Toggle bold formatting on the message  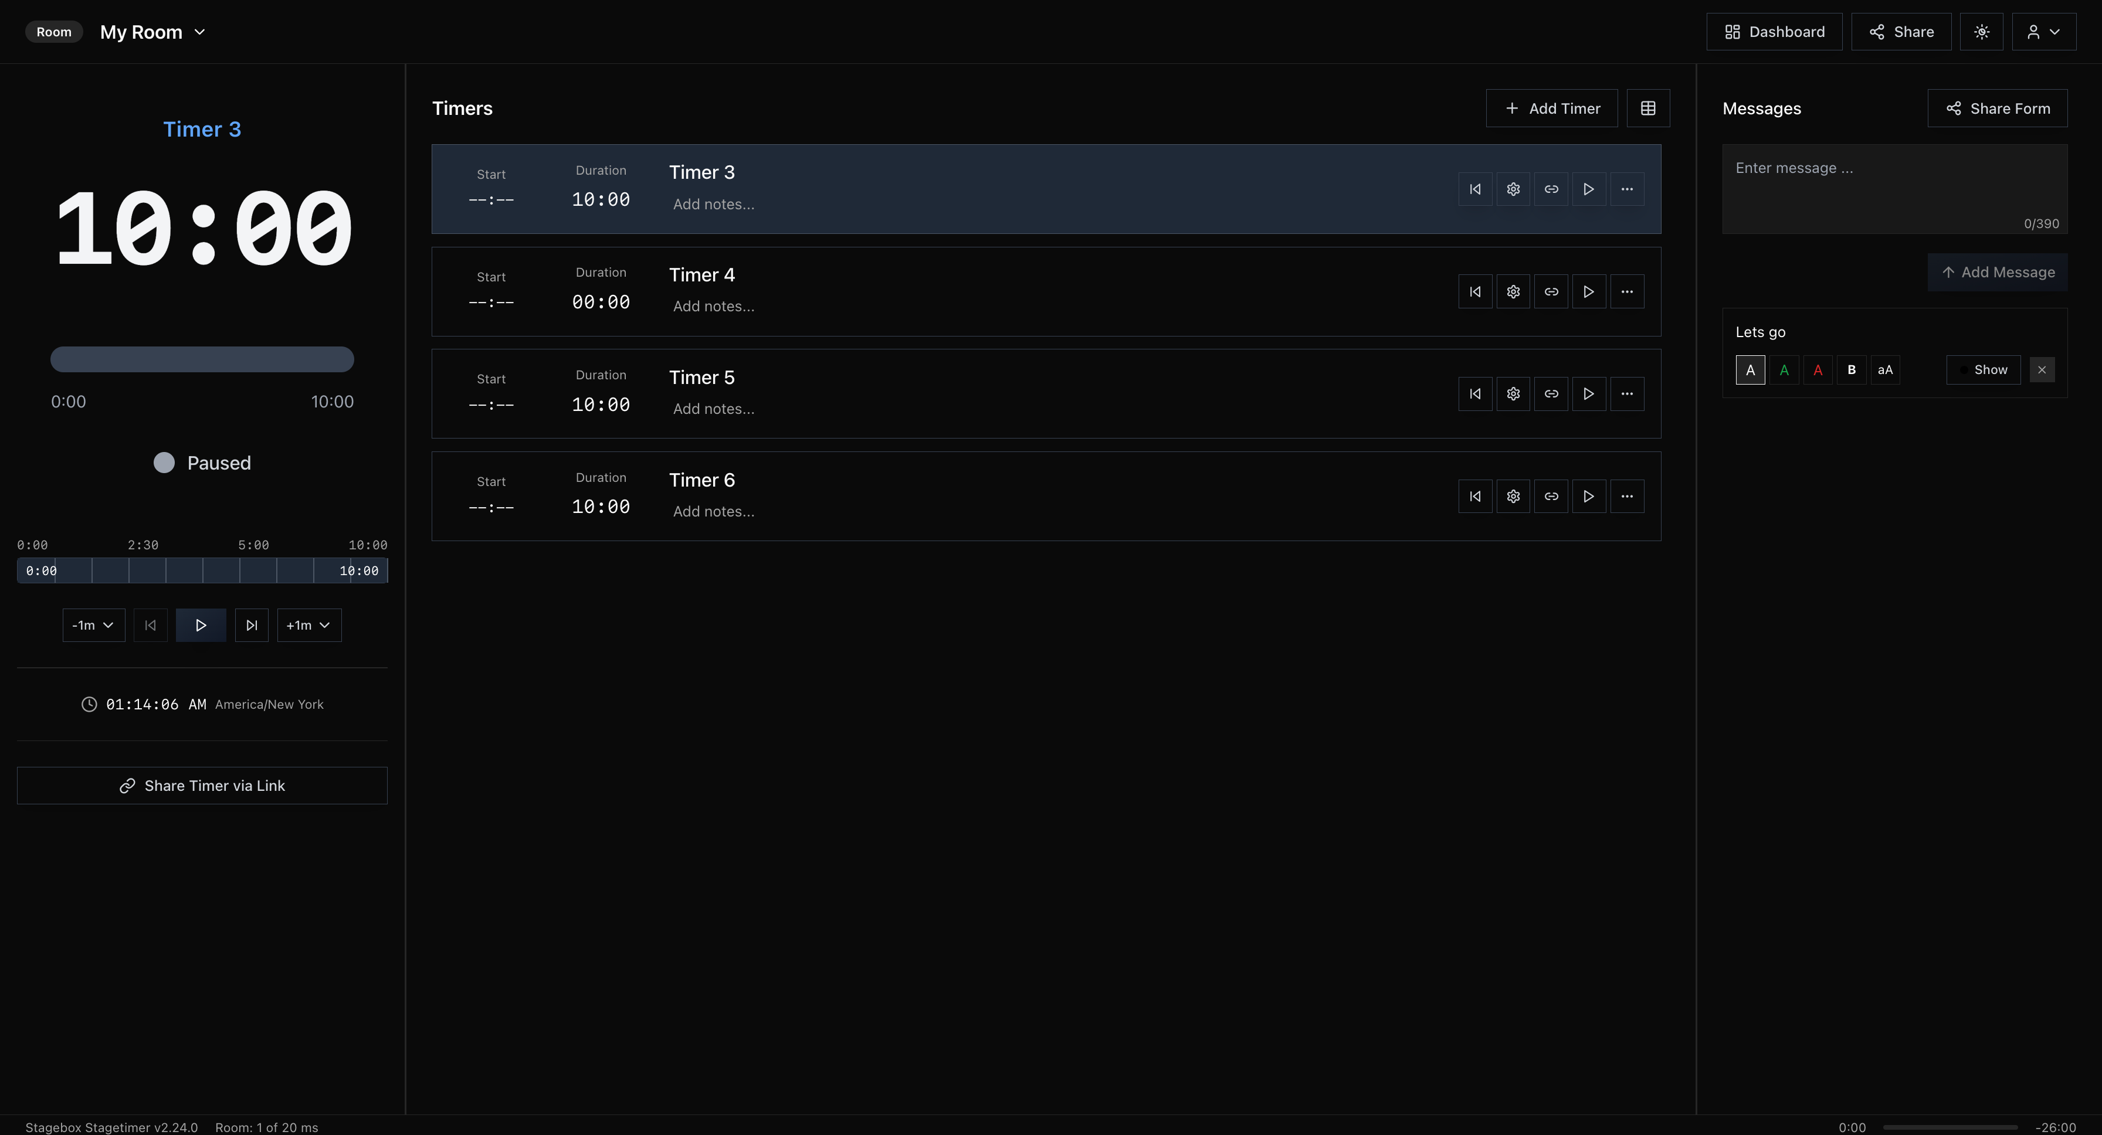point(1852,370)
